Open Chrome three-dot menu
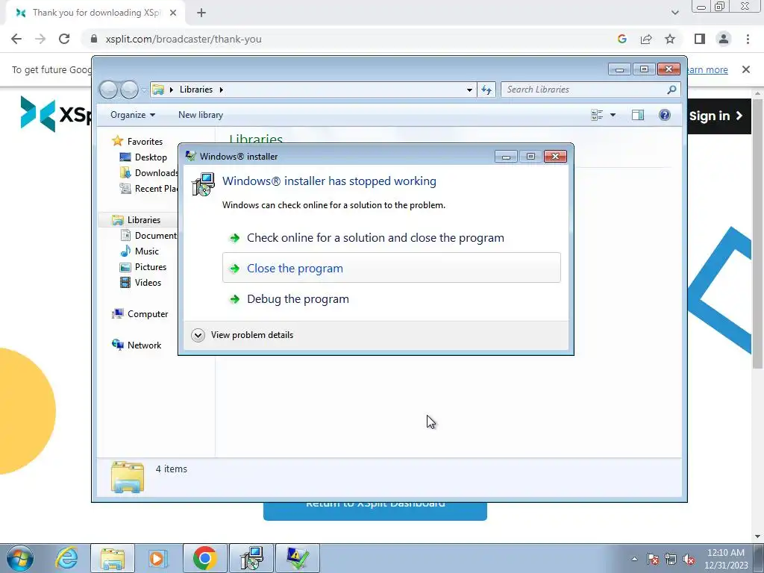Image resolution: width=764 pixels, height=573 pixels. [x=748, y=39]
